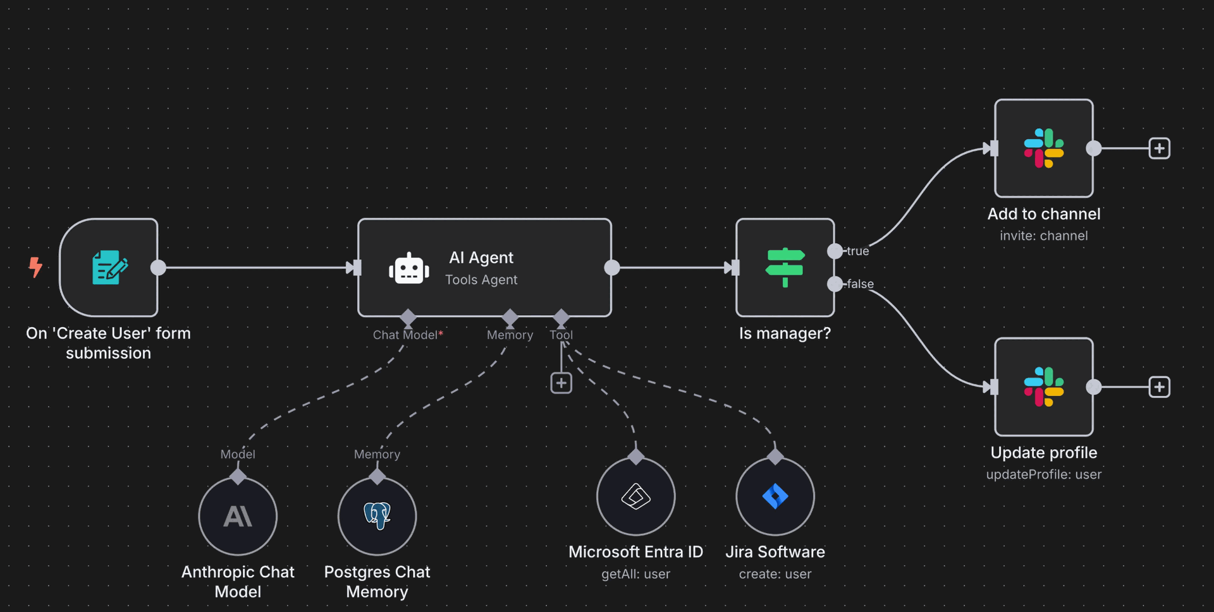Click the Memory connector on Postgres node

(x=377, y=476)
